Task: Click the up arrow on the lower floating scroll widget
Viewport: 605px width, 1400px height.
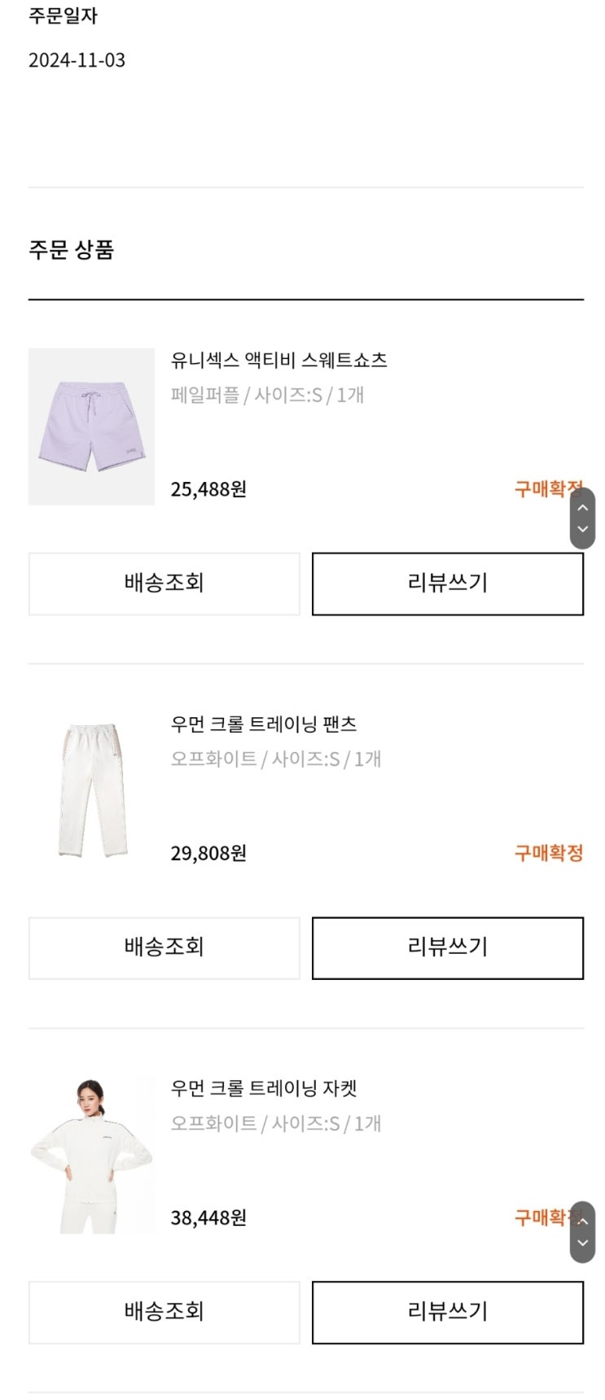Action: click(x=582, y=1221)
